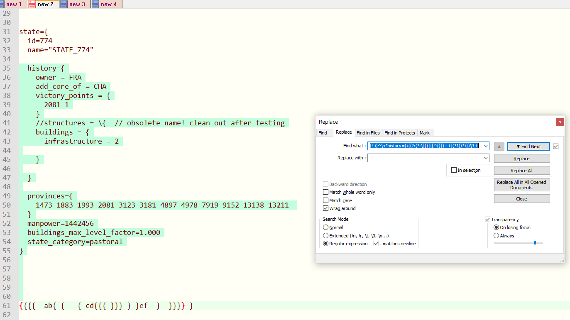Screen dimensions: 570x320
Task: Click the Replace button
Action: coord(522,159)
